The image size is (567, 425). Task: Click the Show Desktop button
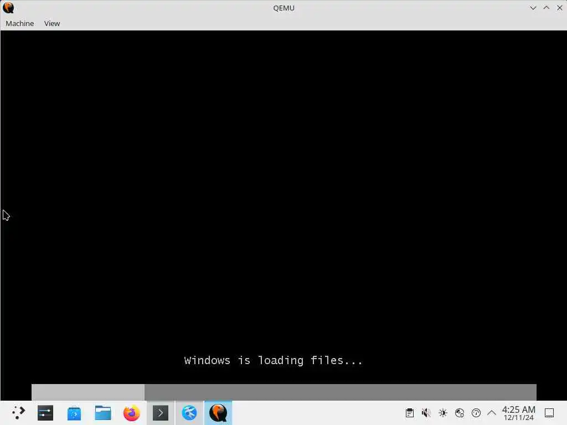coord(549,413)
